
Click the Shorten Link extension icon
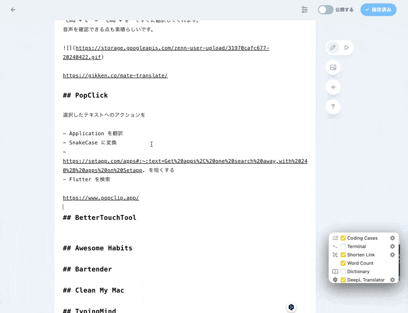pyautogui.click(x=335, y=255)
